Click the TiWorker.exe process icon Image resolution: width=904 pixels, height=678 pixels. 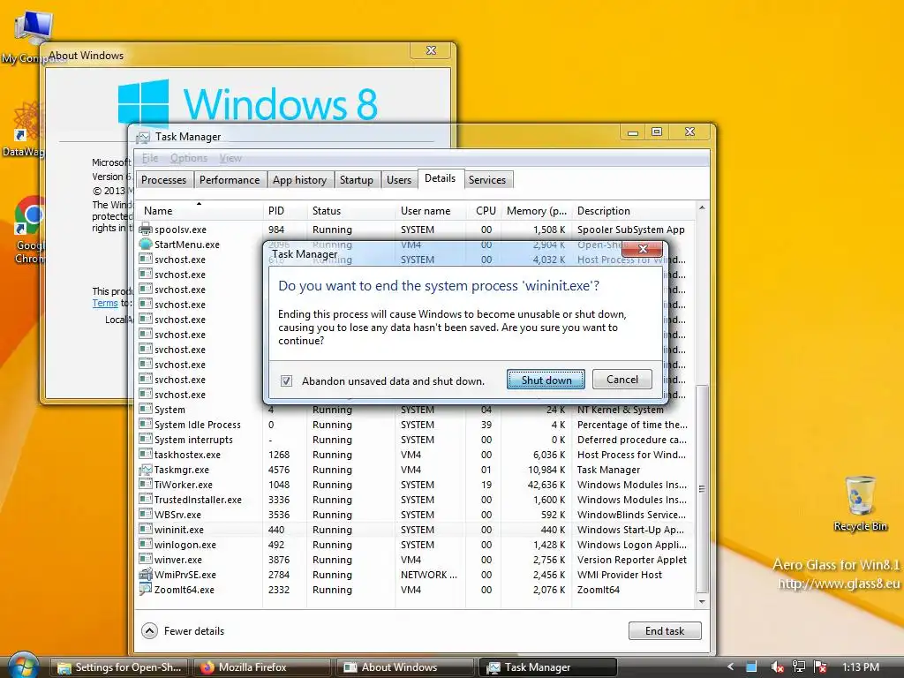tap(146, 485)
